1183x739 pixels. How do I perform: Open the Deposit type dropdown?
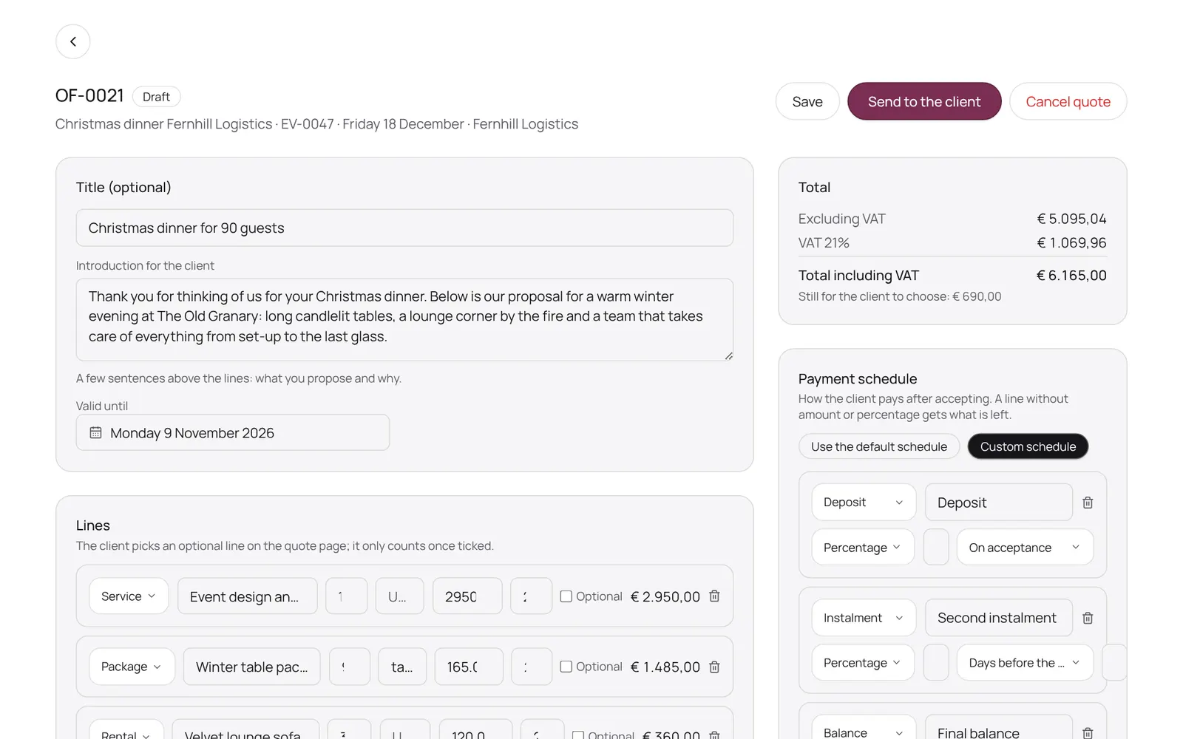coord(864,503)
